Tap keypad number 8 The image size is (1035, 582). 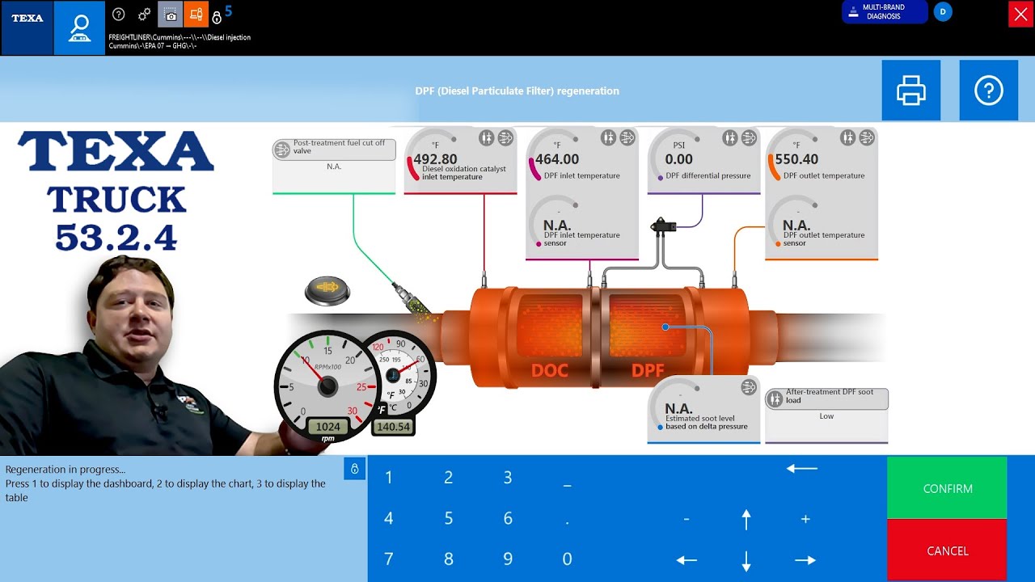(448, 559)
